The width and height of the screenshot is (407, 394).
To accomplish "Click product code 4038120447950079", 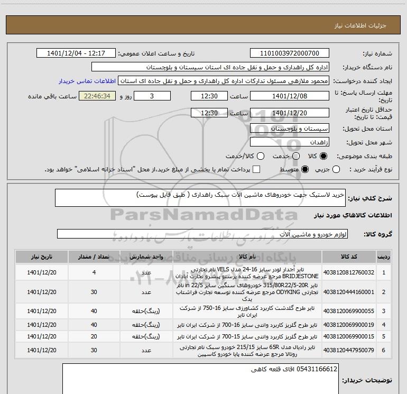I will 349,350.
